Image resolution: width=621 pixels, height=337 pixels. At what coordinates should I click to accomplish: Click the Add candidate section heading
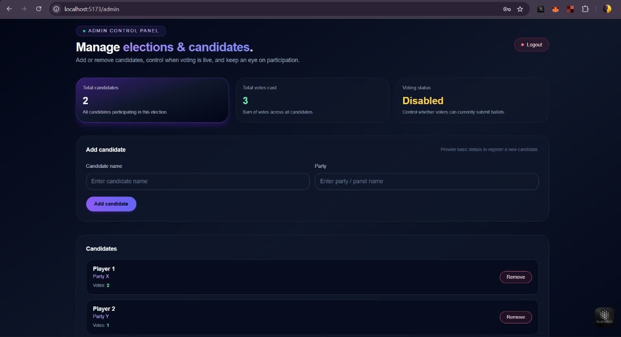(x=106, y=150)
